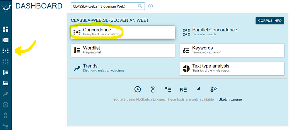This screenshot has height=130, width=293.
Task: Click the Concordance card icon
Action: point(77,32)
